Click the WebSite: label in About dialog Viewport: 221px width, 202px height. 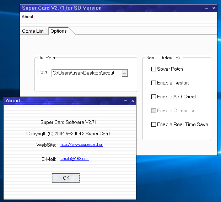(x=46, y=145)
